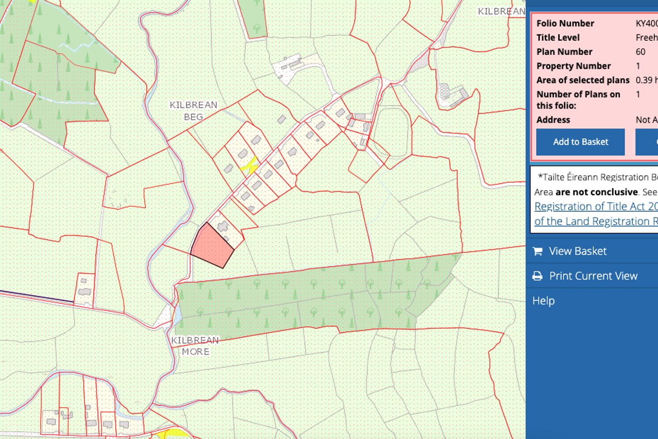This screenshot has height=439, width=658.
Task: Open the View Basket menu item
Action: point(578,251)
